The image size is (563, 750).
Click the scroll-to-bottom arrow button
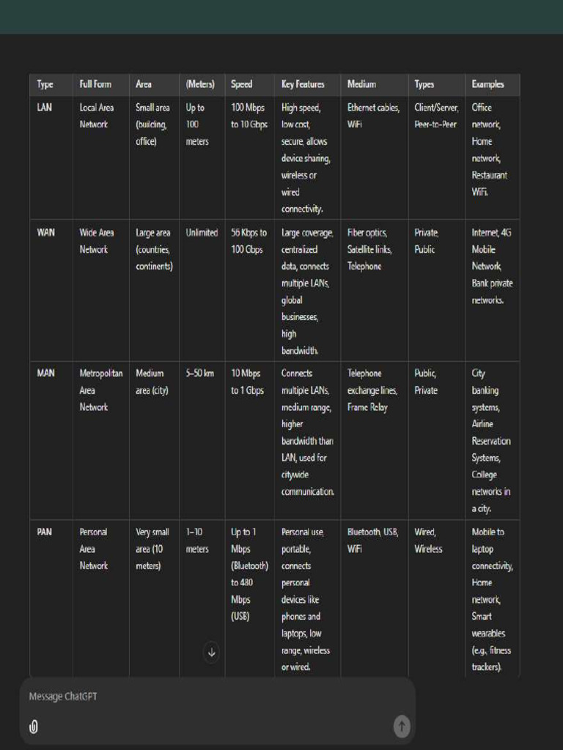click(x=211, y=652)
